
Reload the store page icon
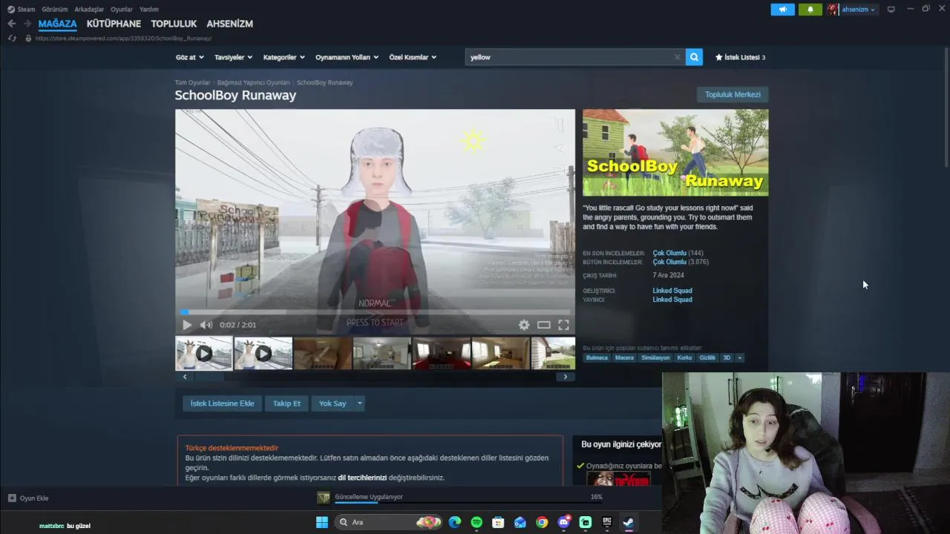(11, 38)
